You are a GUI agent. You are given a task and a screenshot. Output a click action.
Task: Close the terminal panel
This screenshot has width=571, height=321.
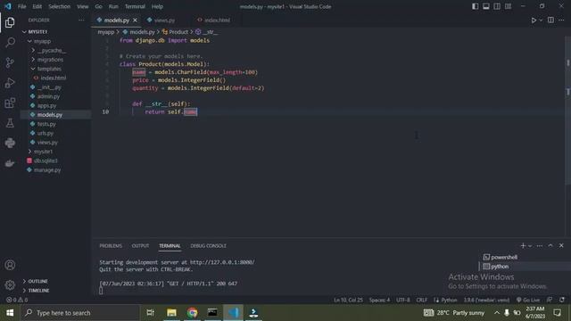(561, 246)
